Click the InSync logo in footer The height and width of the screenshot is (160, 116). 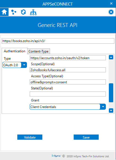point(56,156)
